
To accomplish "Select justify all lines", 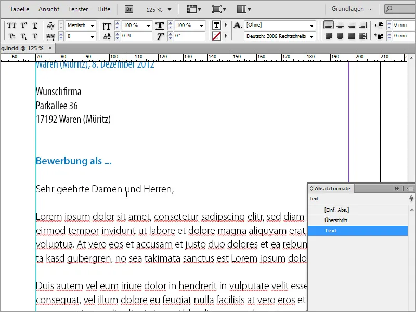I will click(352, 36).
